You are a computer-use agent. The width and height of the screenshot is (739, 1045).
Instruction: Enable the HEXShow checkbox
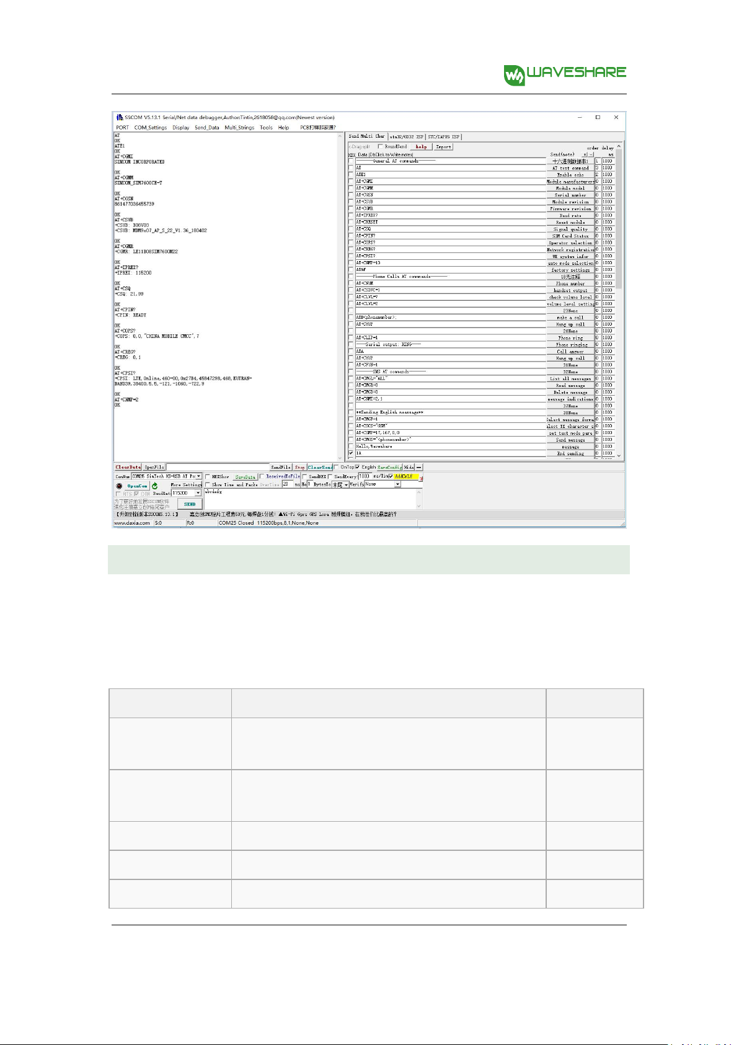pos(208,477)
